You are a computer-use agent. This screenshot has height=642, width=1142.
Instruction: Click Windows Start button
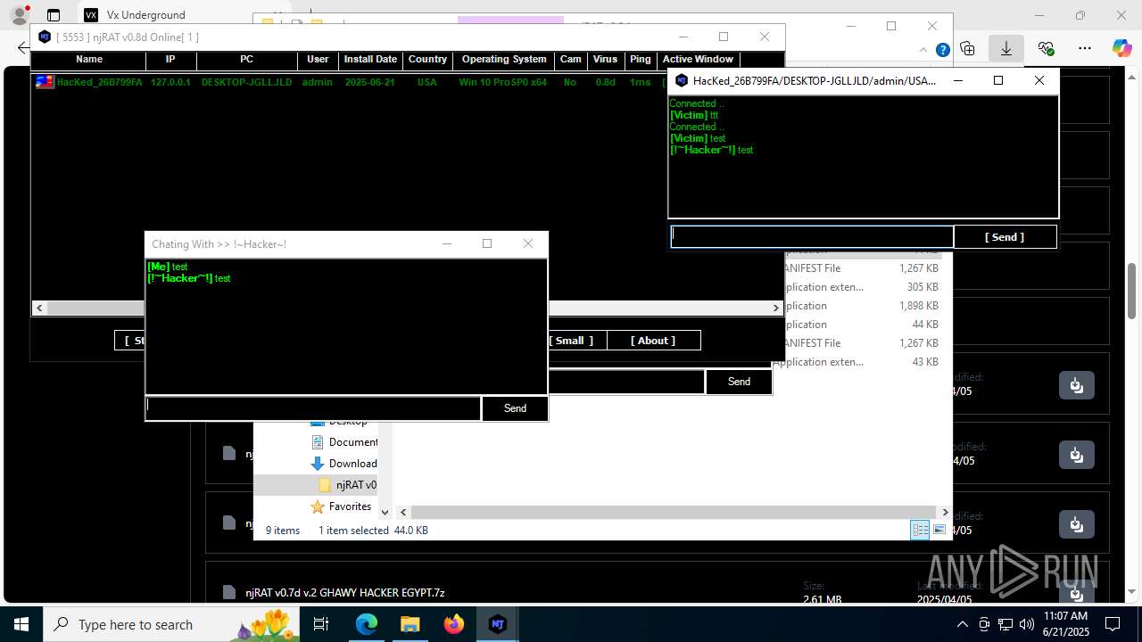click(x=21, y=624)
